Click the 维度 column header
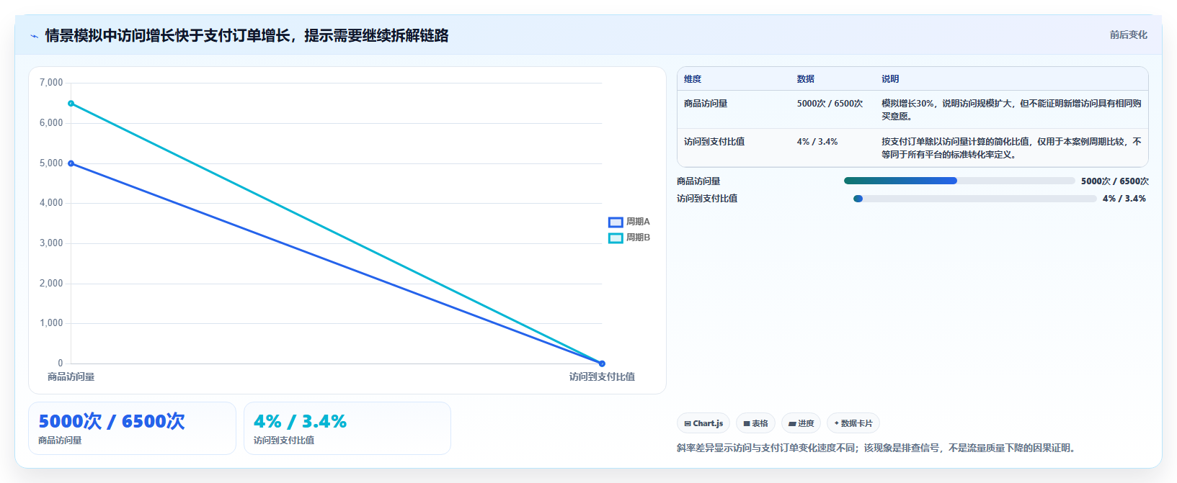This screenshot has height=483, width=1177. pos(693,79)
